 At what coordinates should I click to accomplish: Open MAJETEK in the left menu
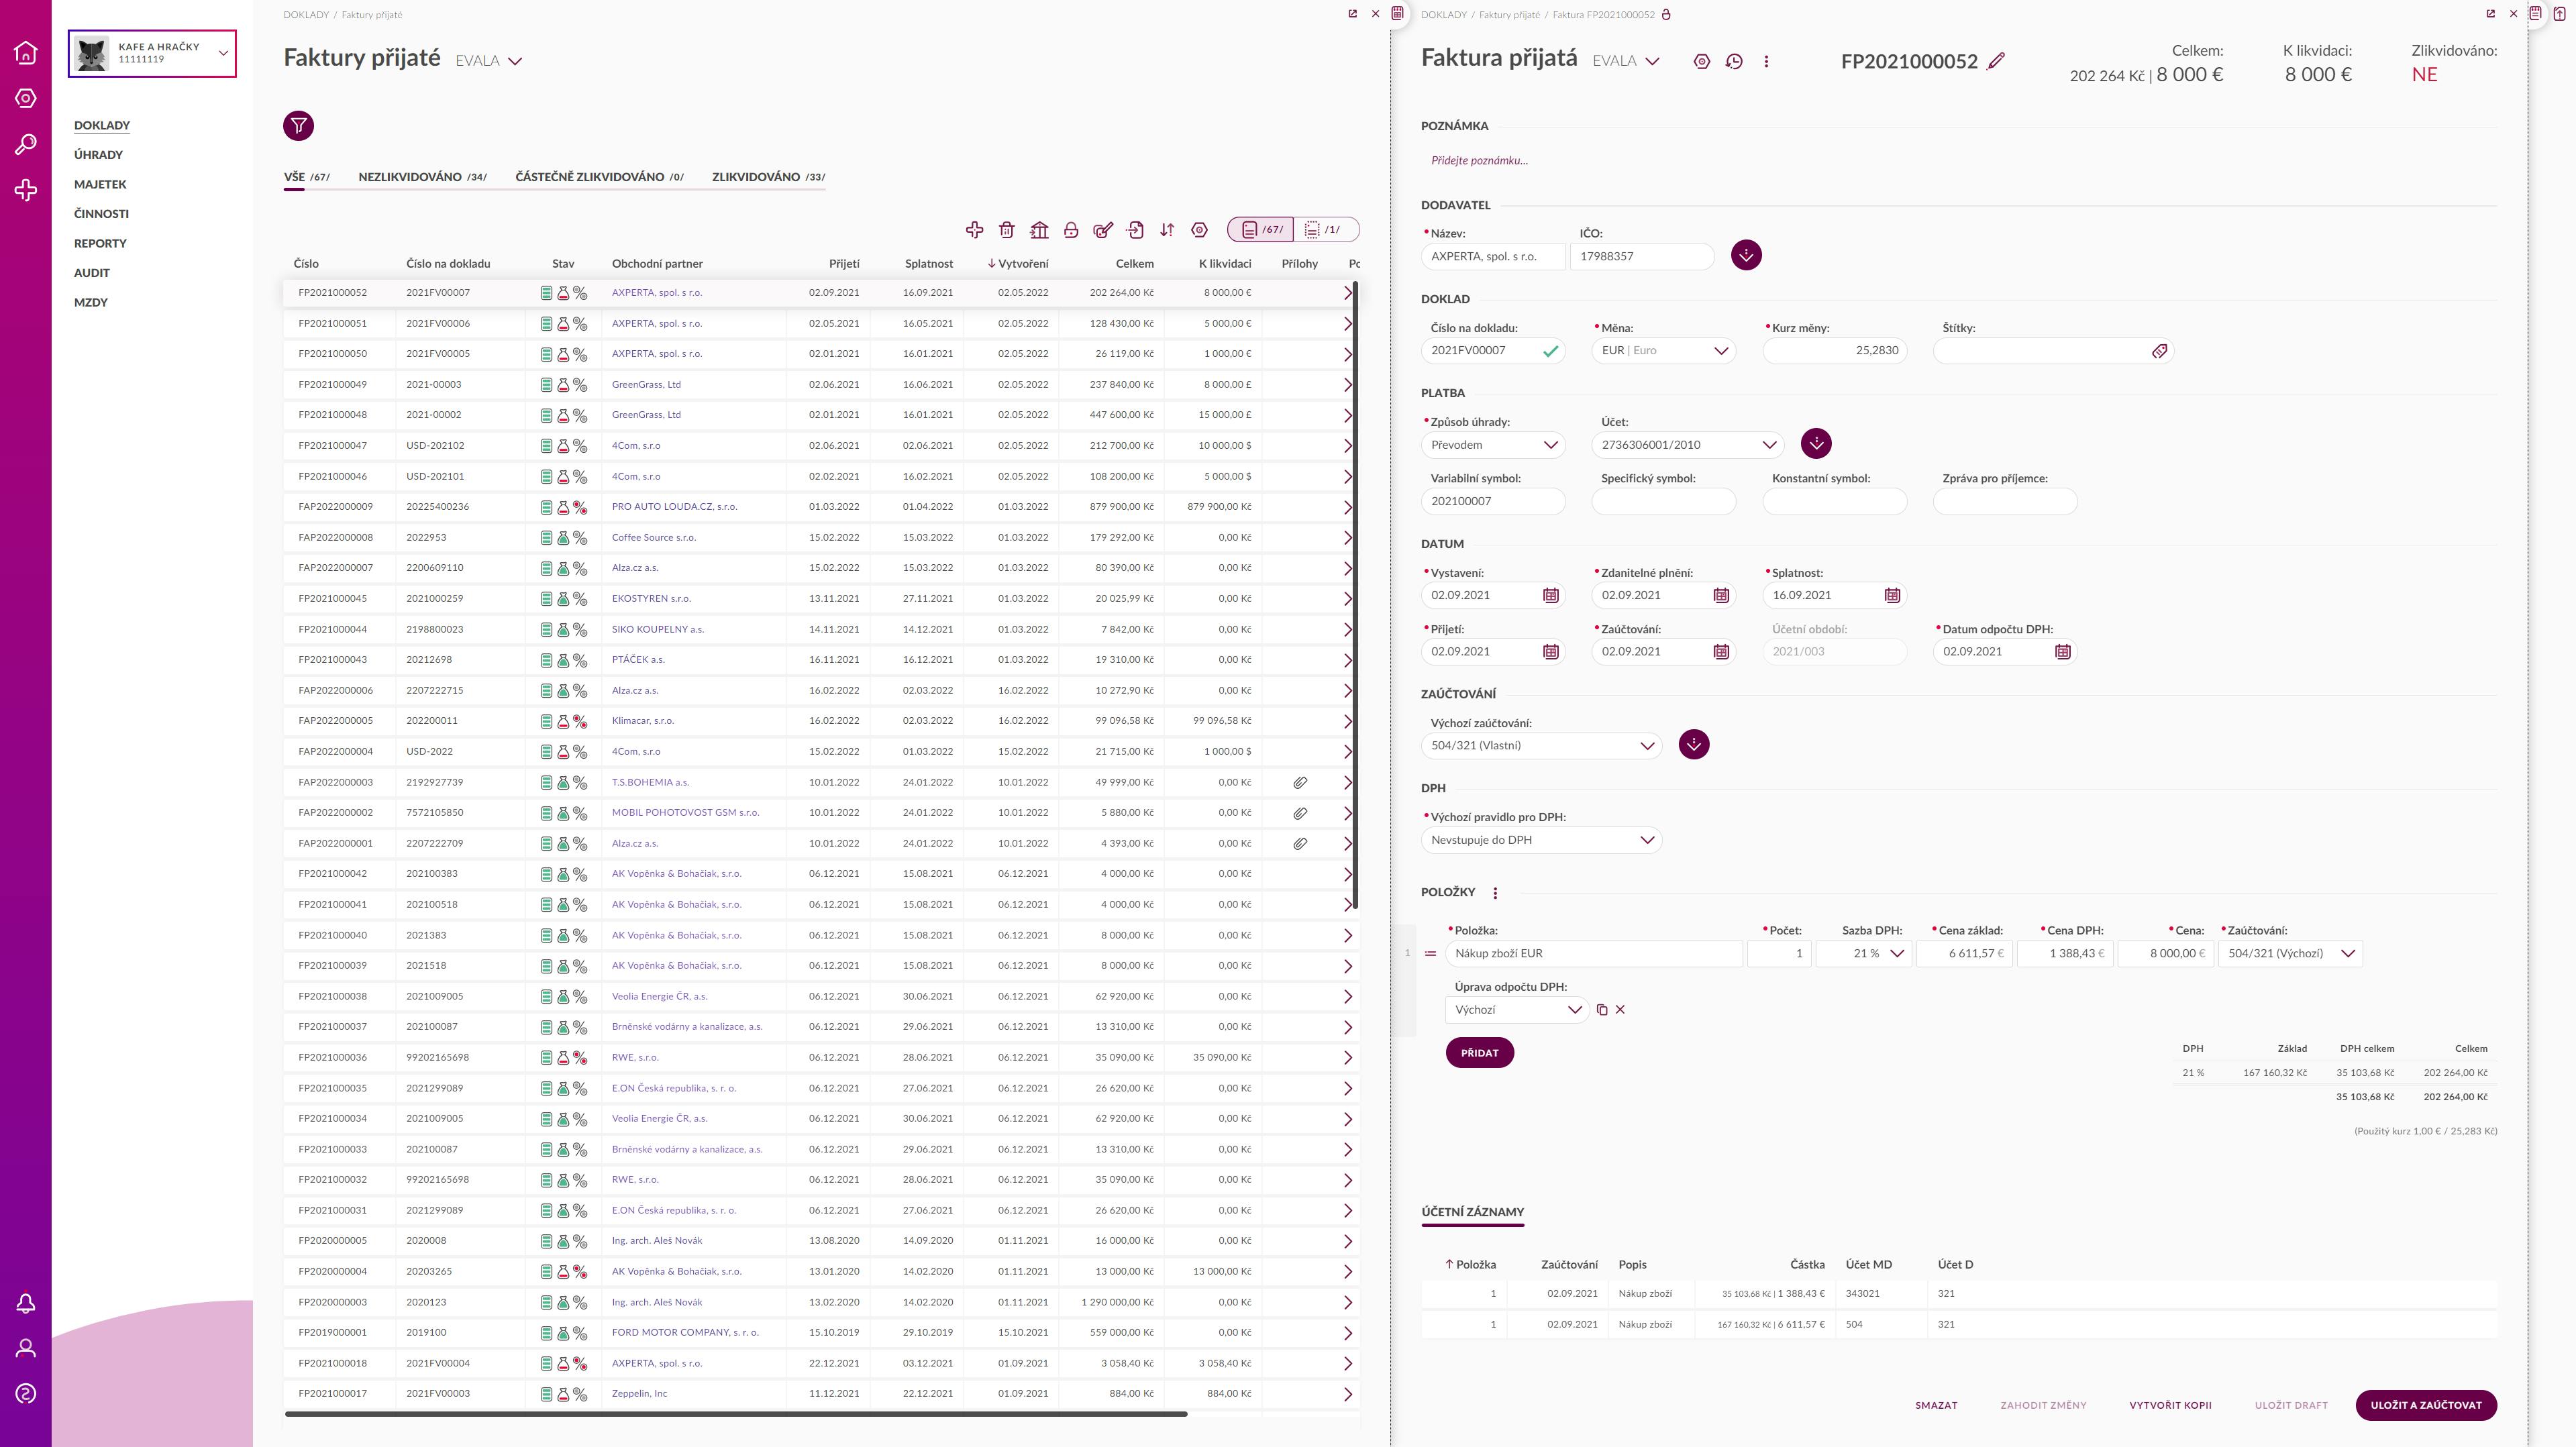100,184
